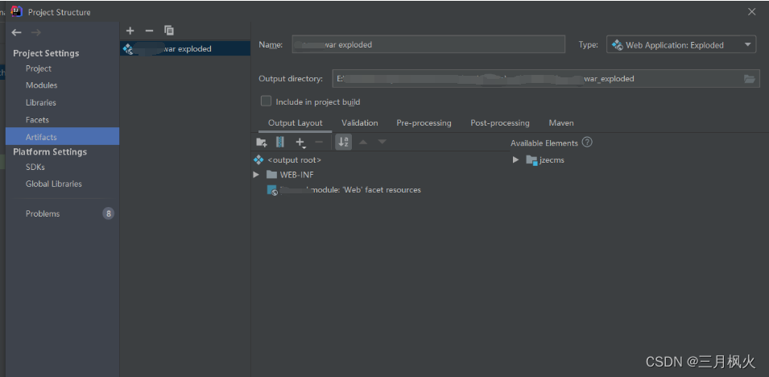Click the Available Elements help icon
Screen dimensions: 769x377
tap(587, 143)
